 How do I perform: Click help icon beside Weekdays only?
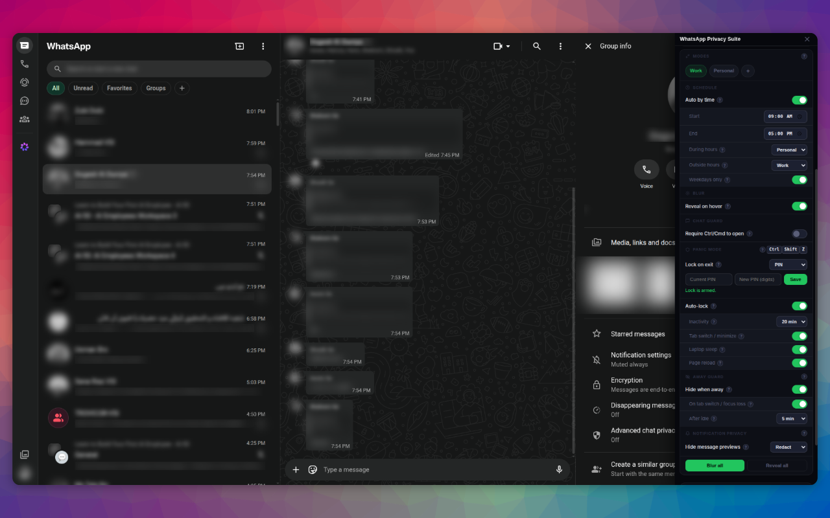pos(727,180)
